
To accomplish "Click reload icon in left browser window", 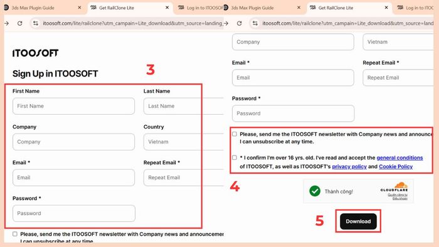I will [19, 23].
